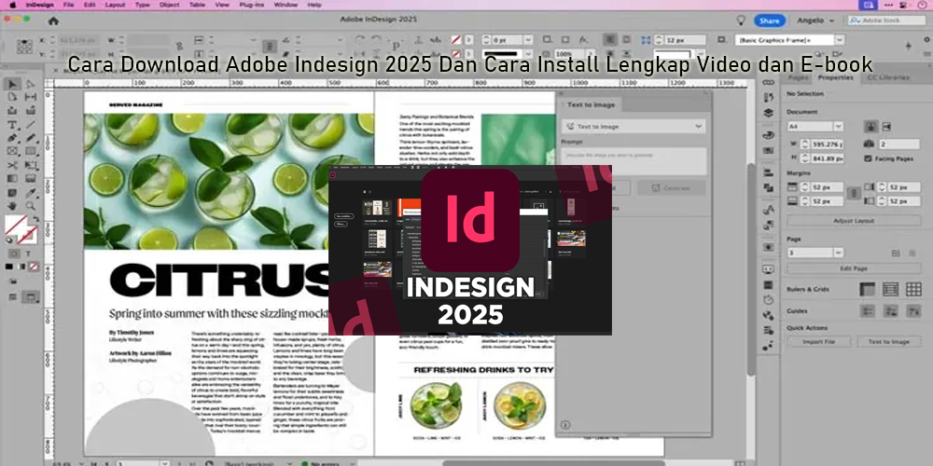The height and width of the screenshot is (466, 933).
Task: Toggle Show Rulers in Rulers & Grids
Action: click(868, 290)
